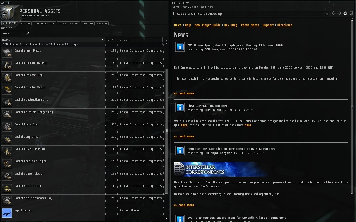
Task: Open the Bookmarks menu in Latest News
Action: click(x=190, y=7)
